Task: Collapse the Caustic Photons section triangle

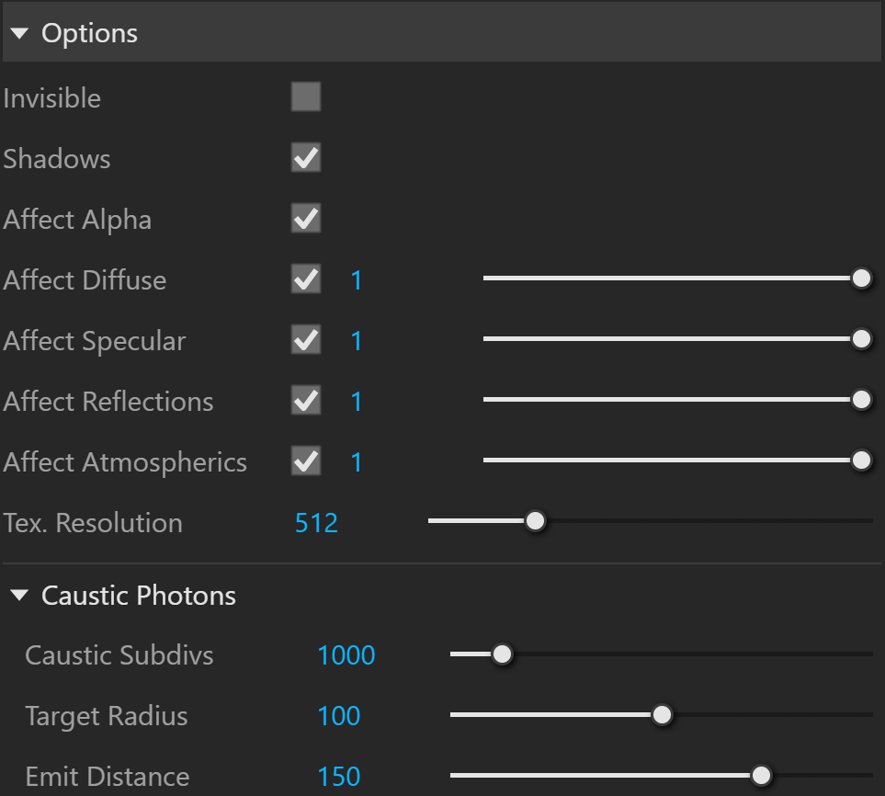Action: (19, 595)
